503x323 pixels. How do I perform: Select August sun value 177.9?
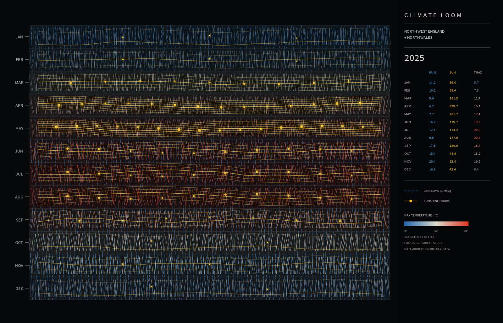(454, 138)
